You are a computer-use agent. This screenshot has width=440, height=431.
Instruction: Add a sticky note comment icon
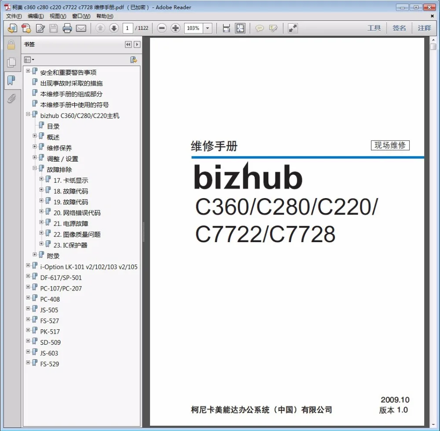click(260, 28)
